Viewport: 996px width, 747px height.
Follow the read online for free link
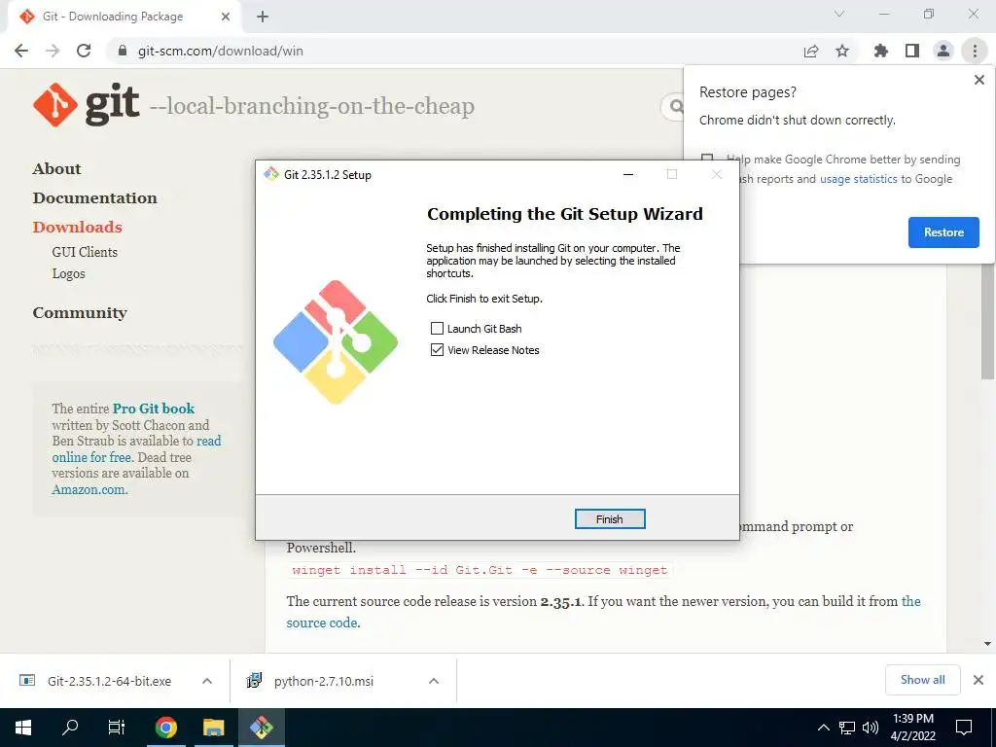click(136, 449)
